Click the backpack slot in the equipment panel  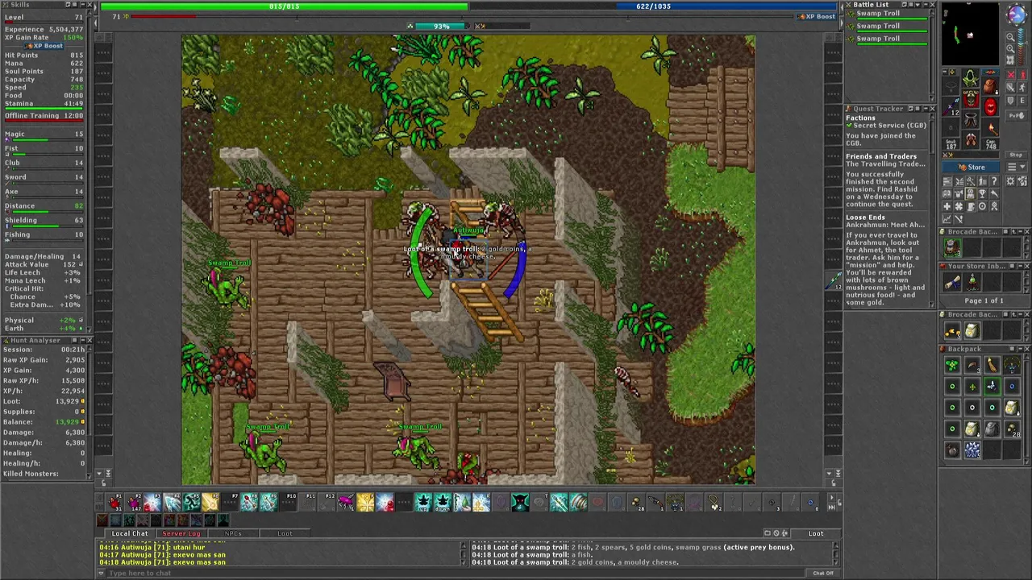click(991, 86)
